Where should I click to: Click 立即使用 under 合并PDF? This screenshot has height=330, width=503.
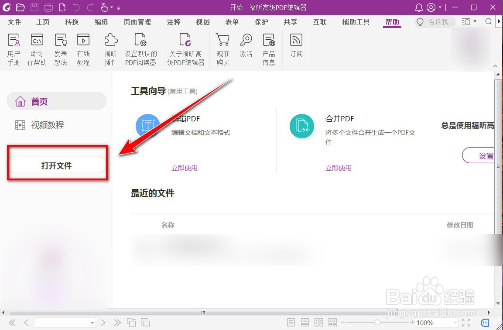coord(339,168)
